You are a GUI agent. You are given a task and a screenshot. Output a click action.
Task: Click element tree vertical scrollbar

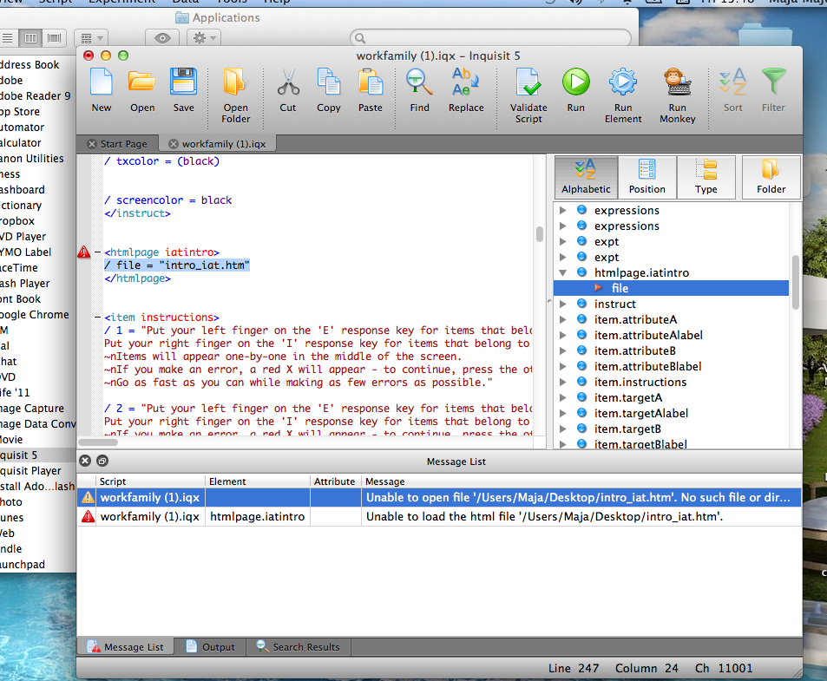[x=796, y=282]
